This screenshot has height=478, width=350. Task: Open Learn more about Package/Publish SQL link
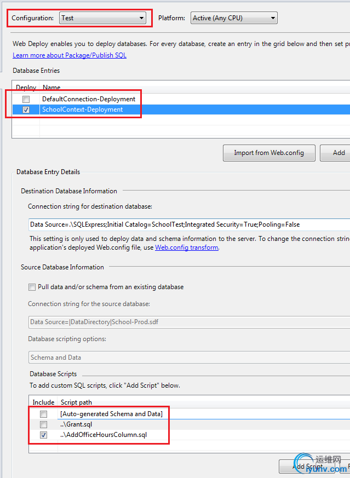click(x=70, y=55)
